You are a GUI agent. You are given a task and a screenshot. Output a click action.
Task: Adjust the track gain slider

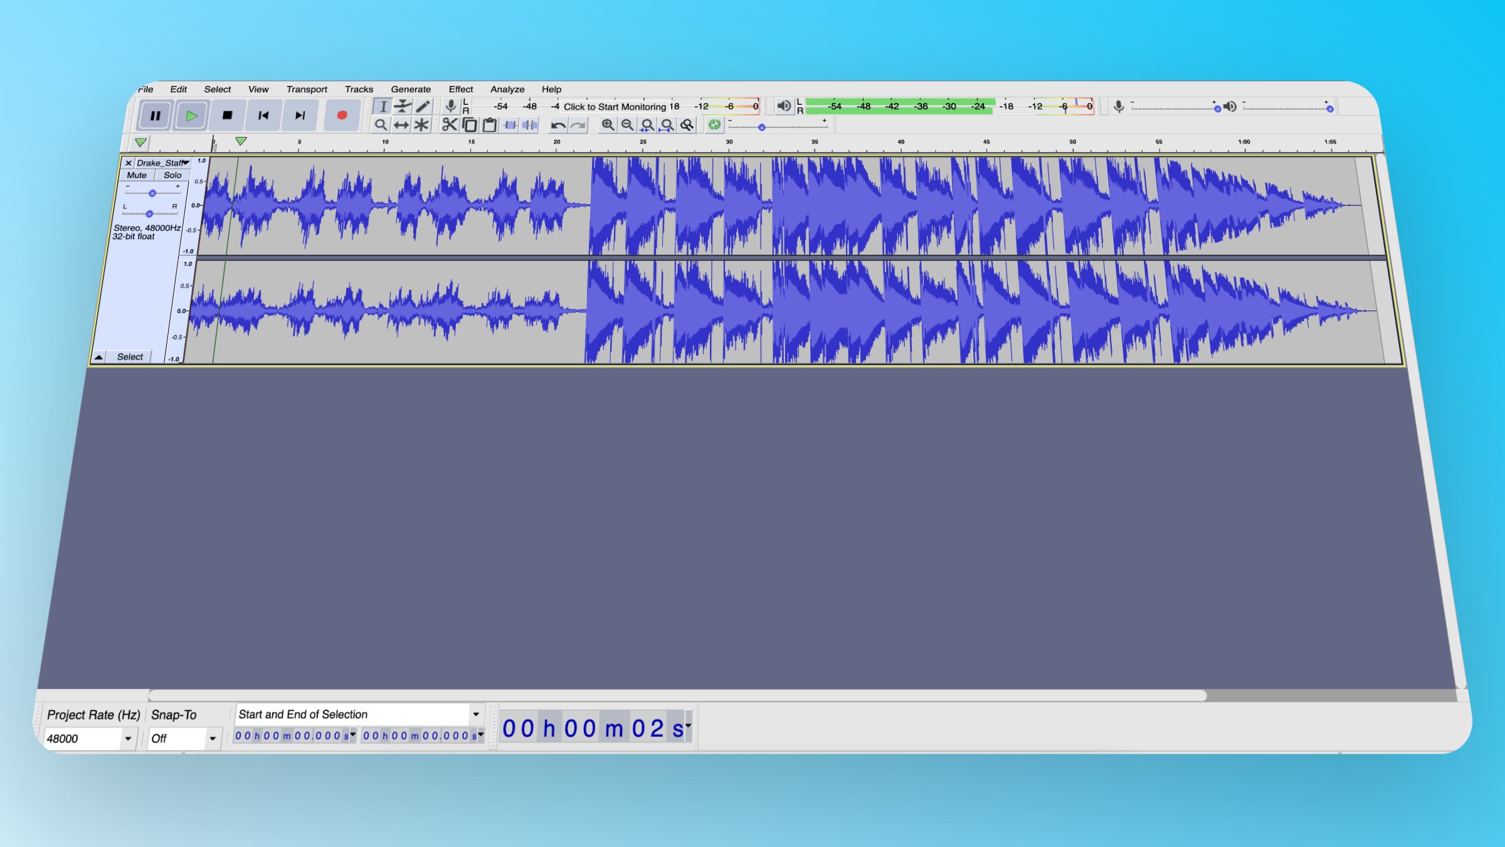tap(152, 193)
